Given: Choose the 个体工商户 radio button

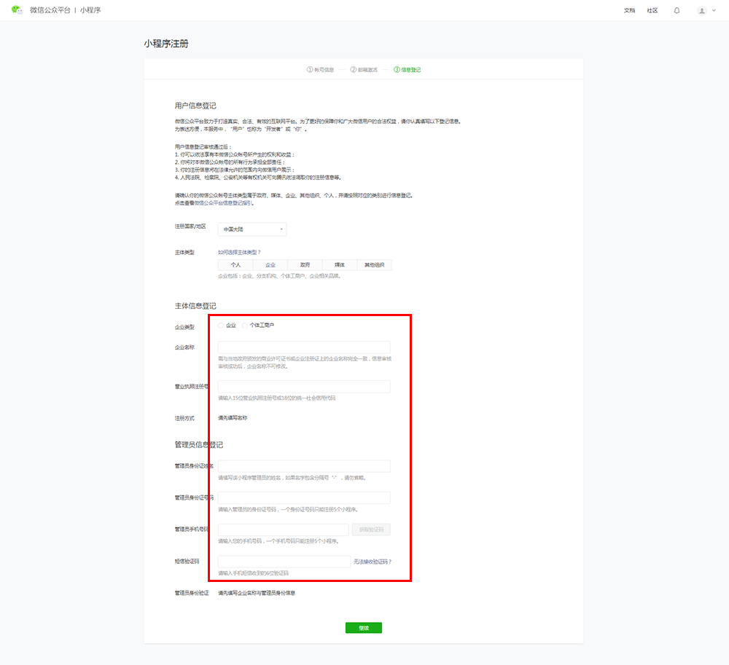Looking at the screenshot, I should click(x=245, y=326).
